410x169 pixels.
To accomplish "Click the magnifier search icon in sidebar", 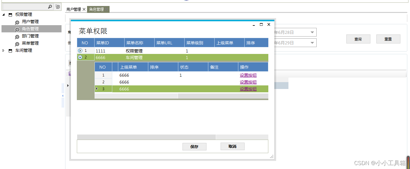I will [50, 6].
